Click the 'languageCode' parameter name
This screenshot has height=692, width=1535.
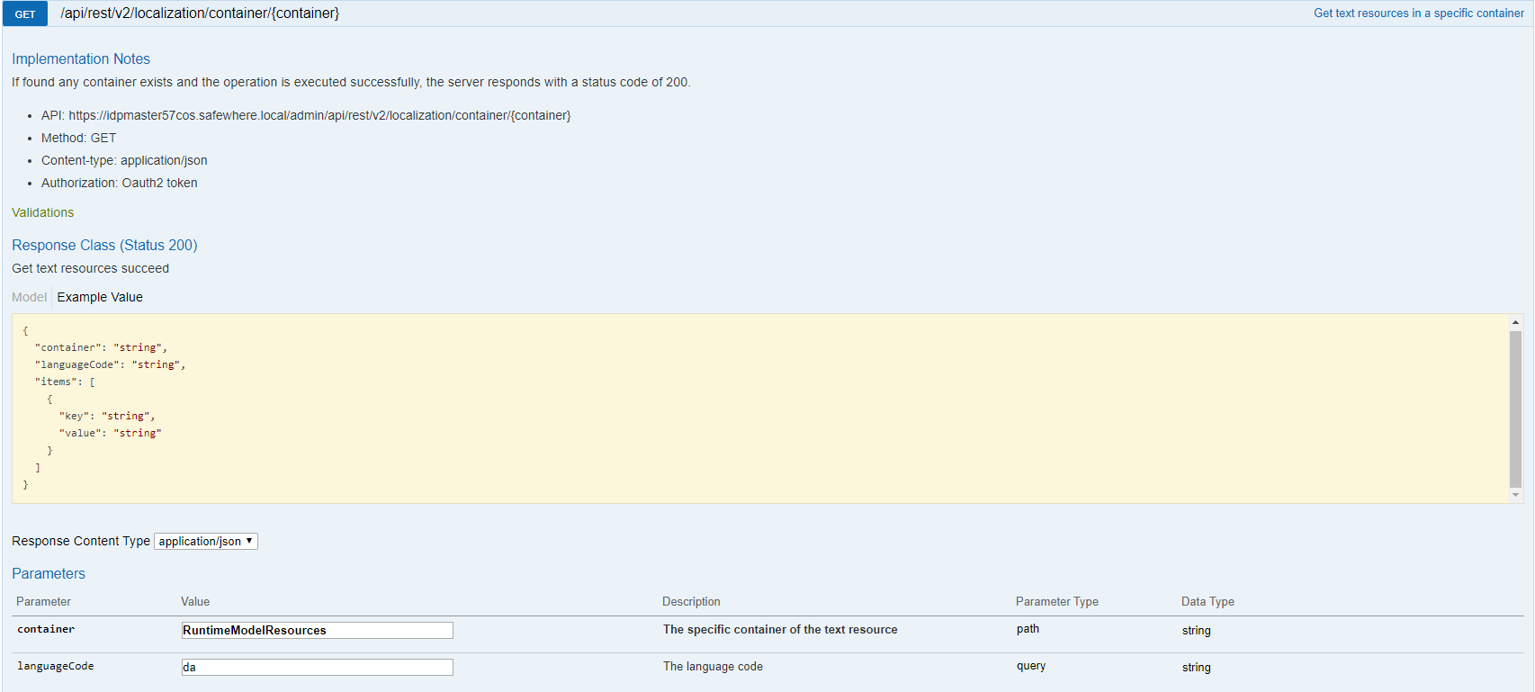pyautogui.click(x=56, y=666)
